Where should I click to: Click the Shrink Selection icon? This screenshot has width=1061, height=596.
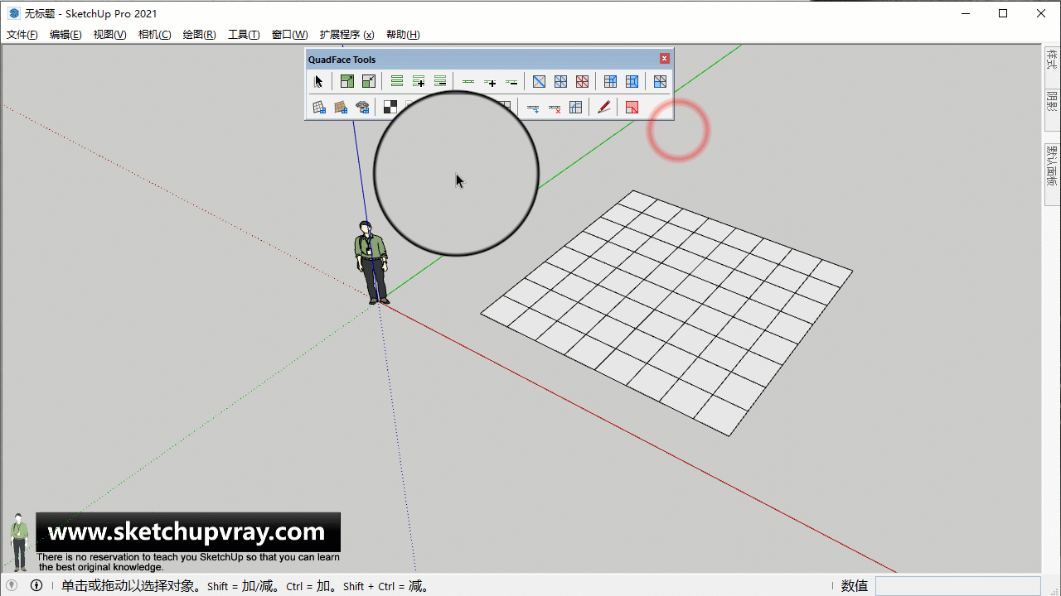[369, 81]
